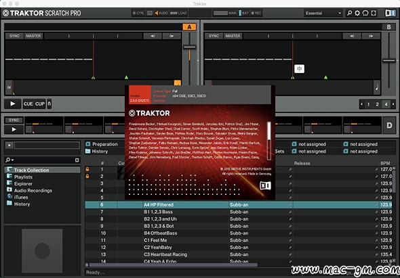The image size is (400, 278).
Task: Click the LOAD meter in header
Action: coord(178,13)
